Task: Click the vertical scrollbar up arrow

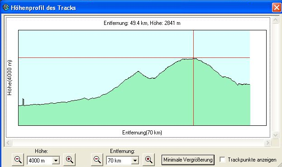Action: pos(275,20)
